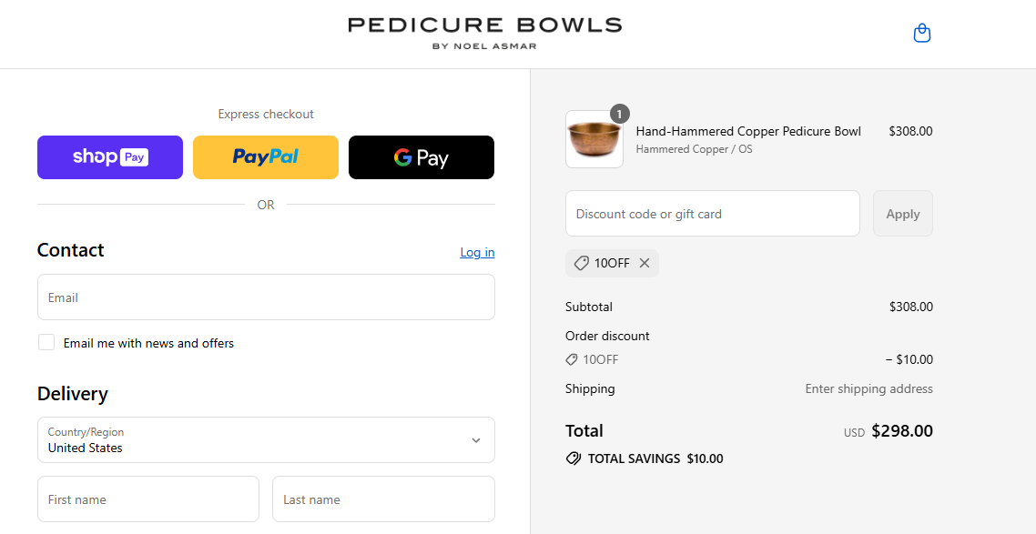This screenshot has width=1036, height=534.
Task: Open the Log in page
Action: [x=477, y=252]
